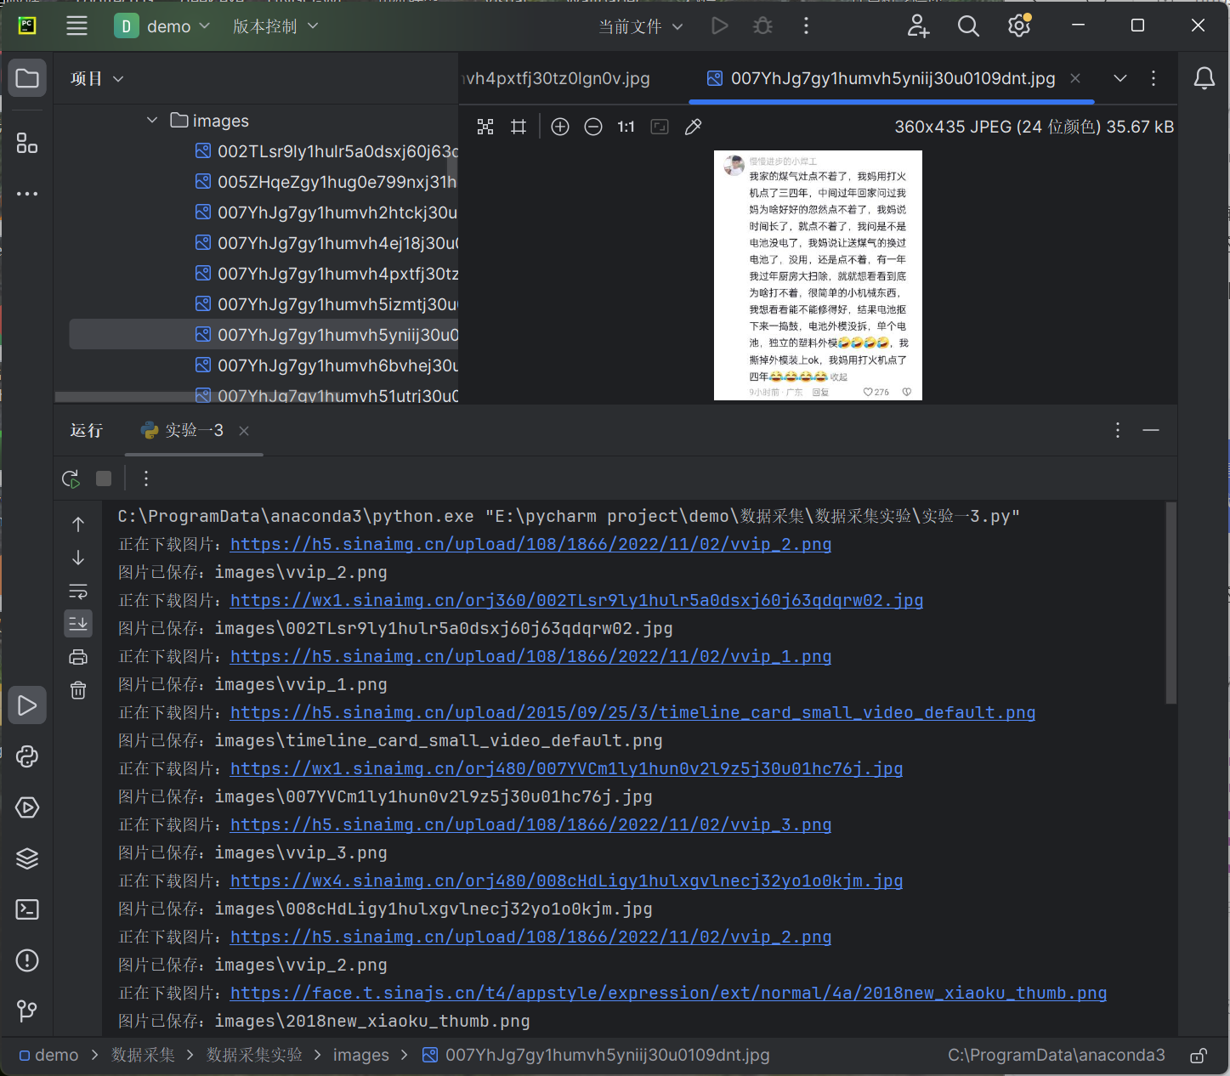The image size is (1230, 1076).
Task: Fit image zoom to window
Action: 660,127
